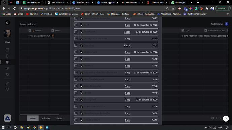The height and width of the screenshot is (130, 232).
Task: Open the Atualizar browser update menu
Action: [223, 9]
